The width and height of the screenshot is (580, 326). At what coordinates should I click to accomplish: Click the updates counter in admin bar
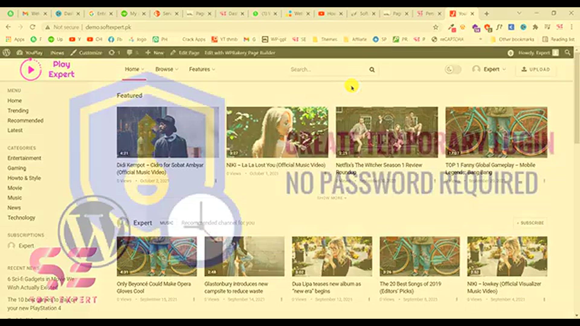(x=114, y=53)
